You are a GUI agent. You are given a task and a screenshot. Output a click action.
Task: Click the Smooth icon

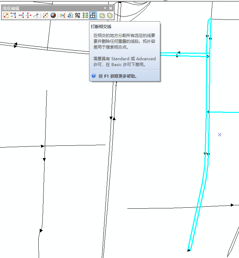(110, 15)
